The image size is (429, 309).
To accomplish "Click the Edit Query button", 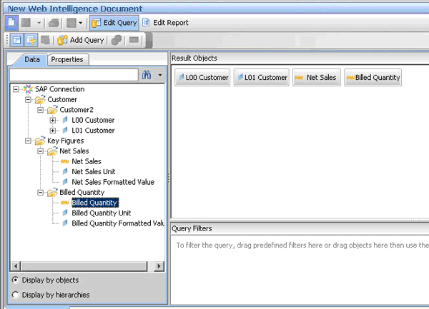I will (114, 22).
